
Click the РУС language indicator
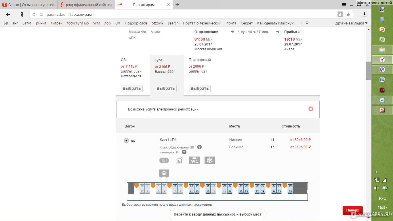pos(382,199)
